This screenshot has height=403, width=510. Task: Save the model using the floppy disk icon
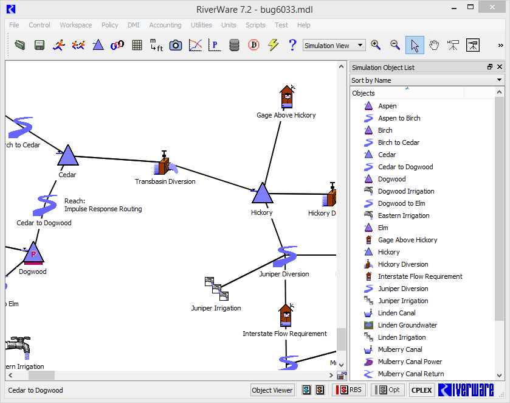coord(40,45)
